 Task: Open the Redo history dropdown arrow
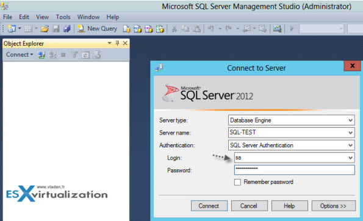pyautogui.click(x=237, y=29)
